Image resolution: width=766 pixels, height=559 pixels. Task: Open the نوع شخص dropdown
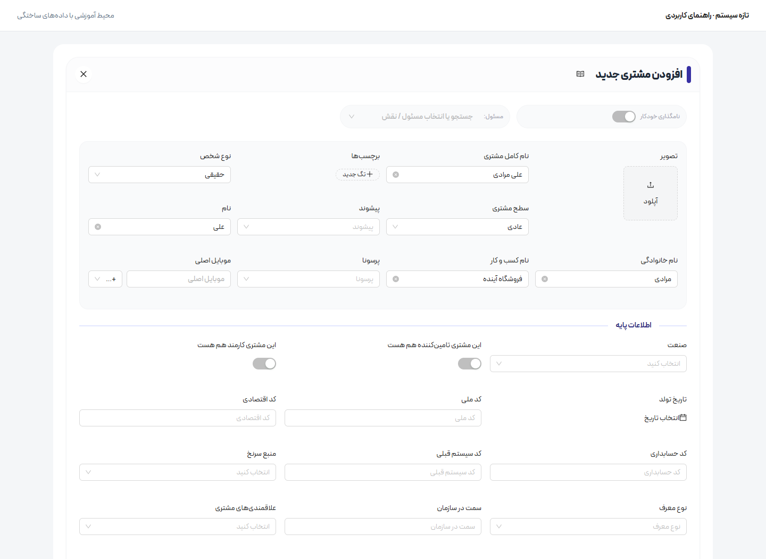160,175
